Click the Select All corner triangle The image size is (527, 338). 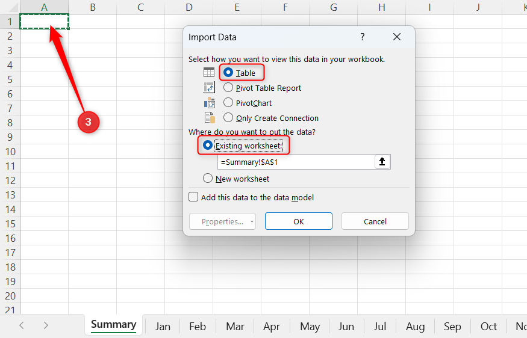12,7
